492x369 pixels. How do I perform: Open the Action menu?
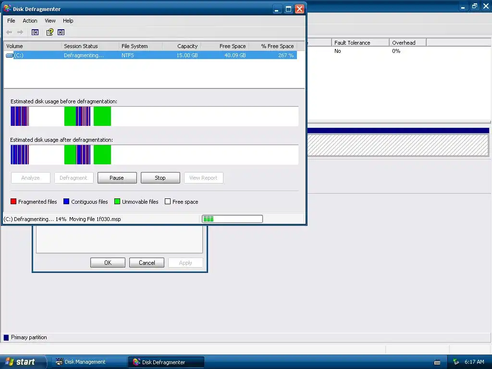point(30,21)
